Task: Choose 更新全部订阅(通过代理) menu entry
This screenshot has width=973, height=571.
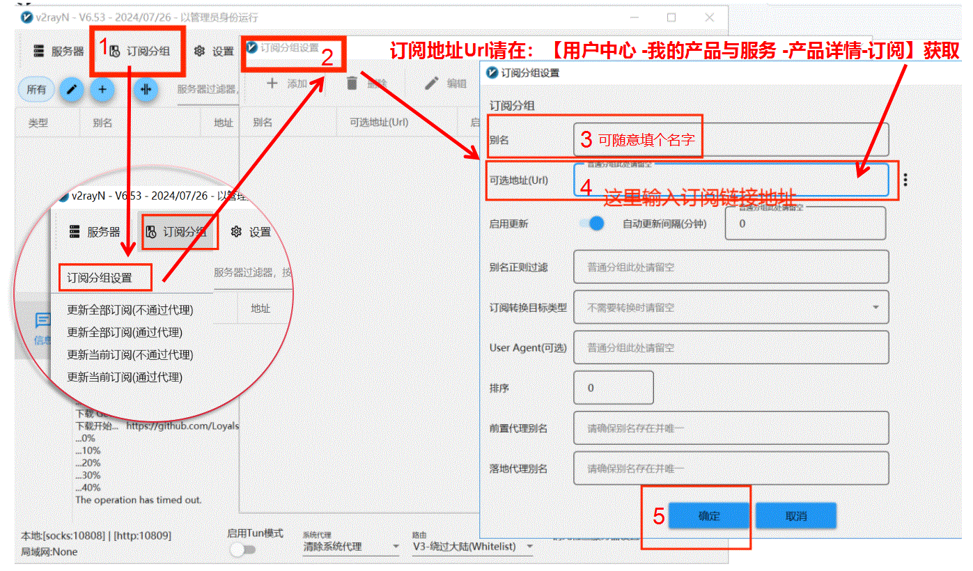Action: click(124, 333)
